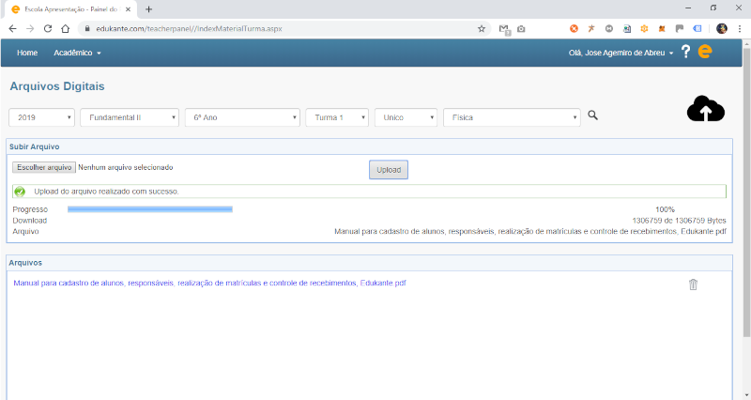Click the orange Edukante logo icon
Viewport: 751px width, 400px height.
[x=705, y=53]
